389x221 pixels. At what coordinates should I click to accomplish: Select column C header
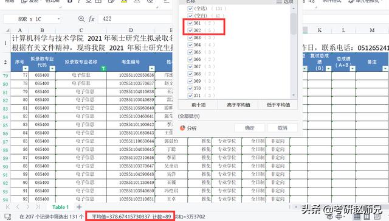click(81, 30)
